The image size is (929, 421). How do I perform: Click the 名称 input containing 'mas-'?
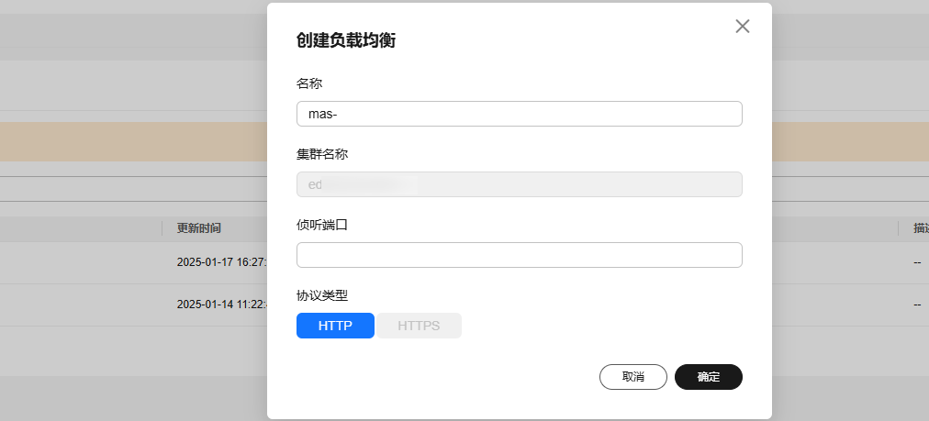coord(519,114)
